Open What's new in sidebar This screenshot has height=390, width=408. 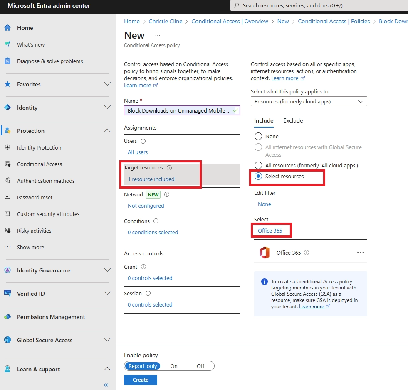31,44
